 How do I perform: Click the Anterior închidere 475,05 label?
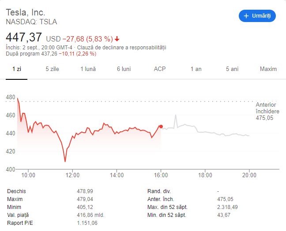coord(267,111)
